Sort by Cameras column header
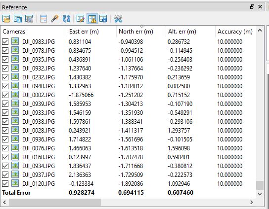Image resolution: width=269 pixels, height=209 pixels. 34,32
